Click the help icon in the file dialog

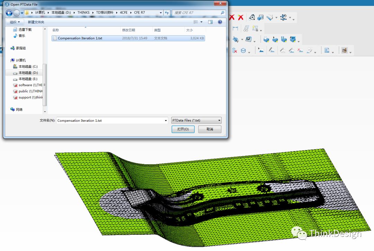(220, 22)
